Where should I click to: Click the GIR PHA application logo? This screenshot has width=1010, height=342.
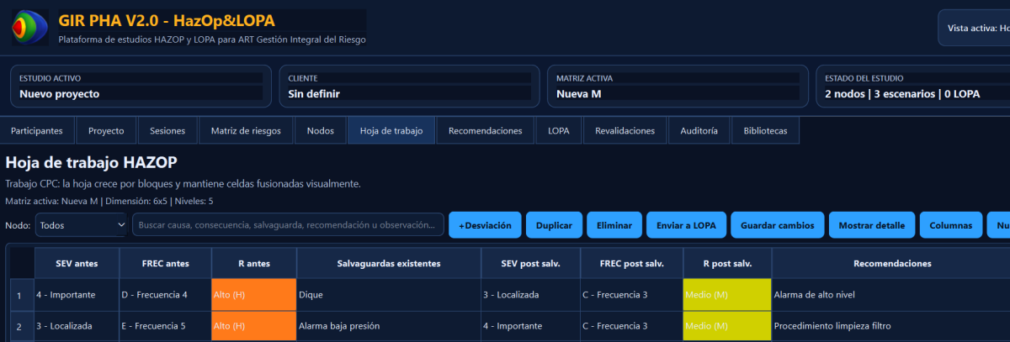pos(29,28)
